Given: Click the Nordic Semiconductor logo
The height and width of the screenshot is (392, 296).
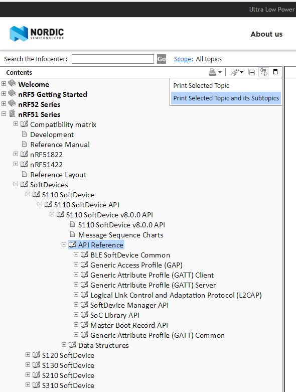Looking at the screenshot, I should (x=37, y=34).
